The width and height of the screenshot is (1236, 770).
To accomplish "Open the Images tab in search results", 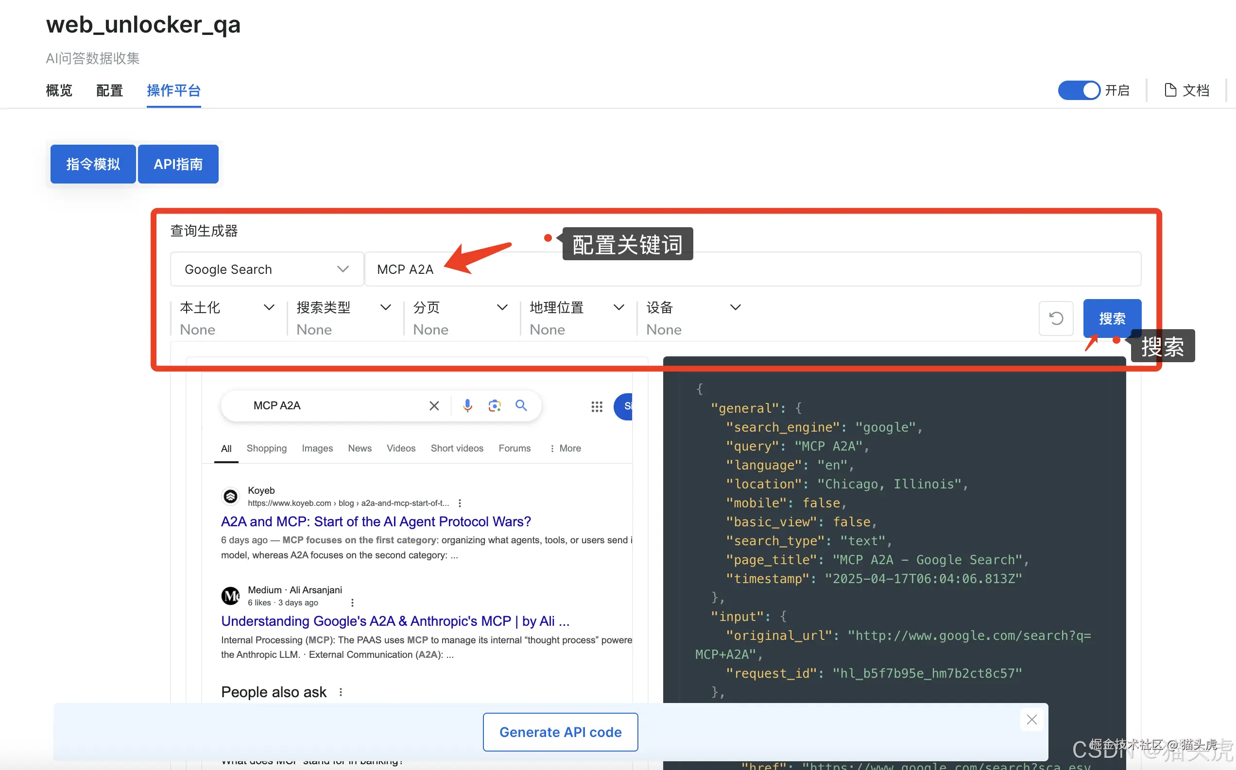I will tap(317, 448).
